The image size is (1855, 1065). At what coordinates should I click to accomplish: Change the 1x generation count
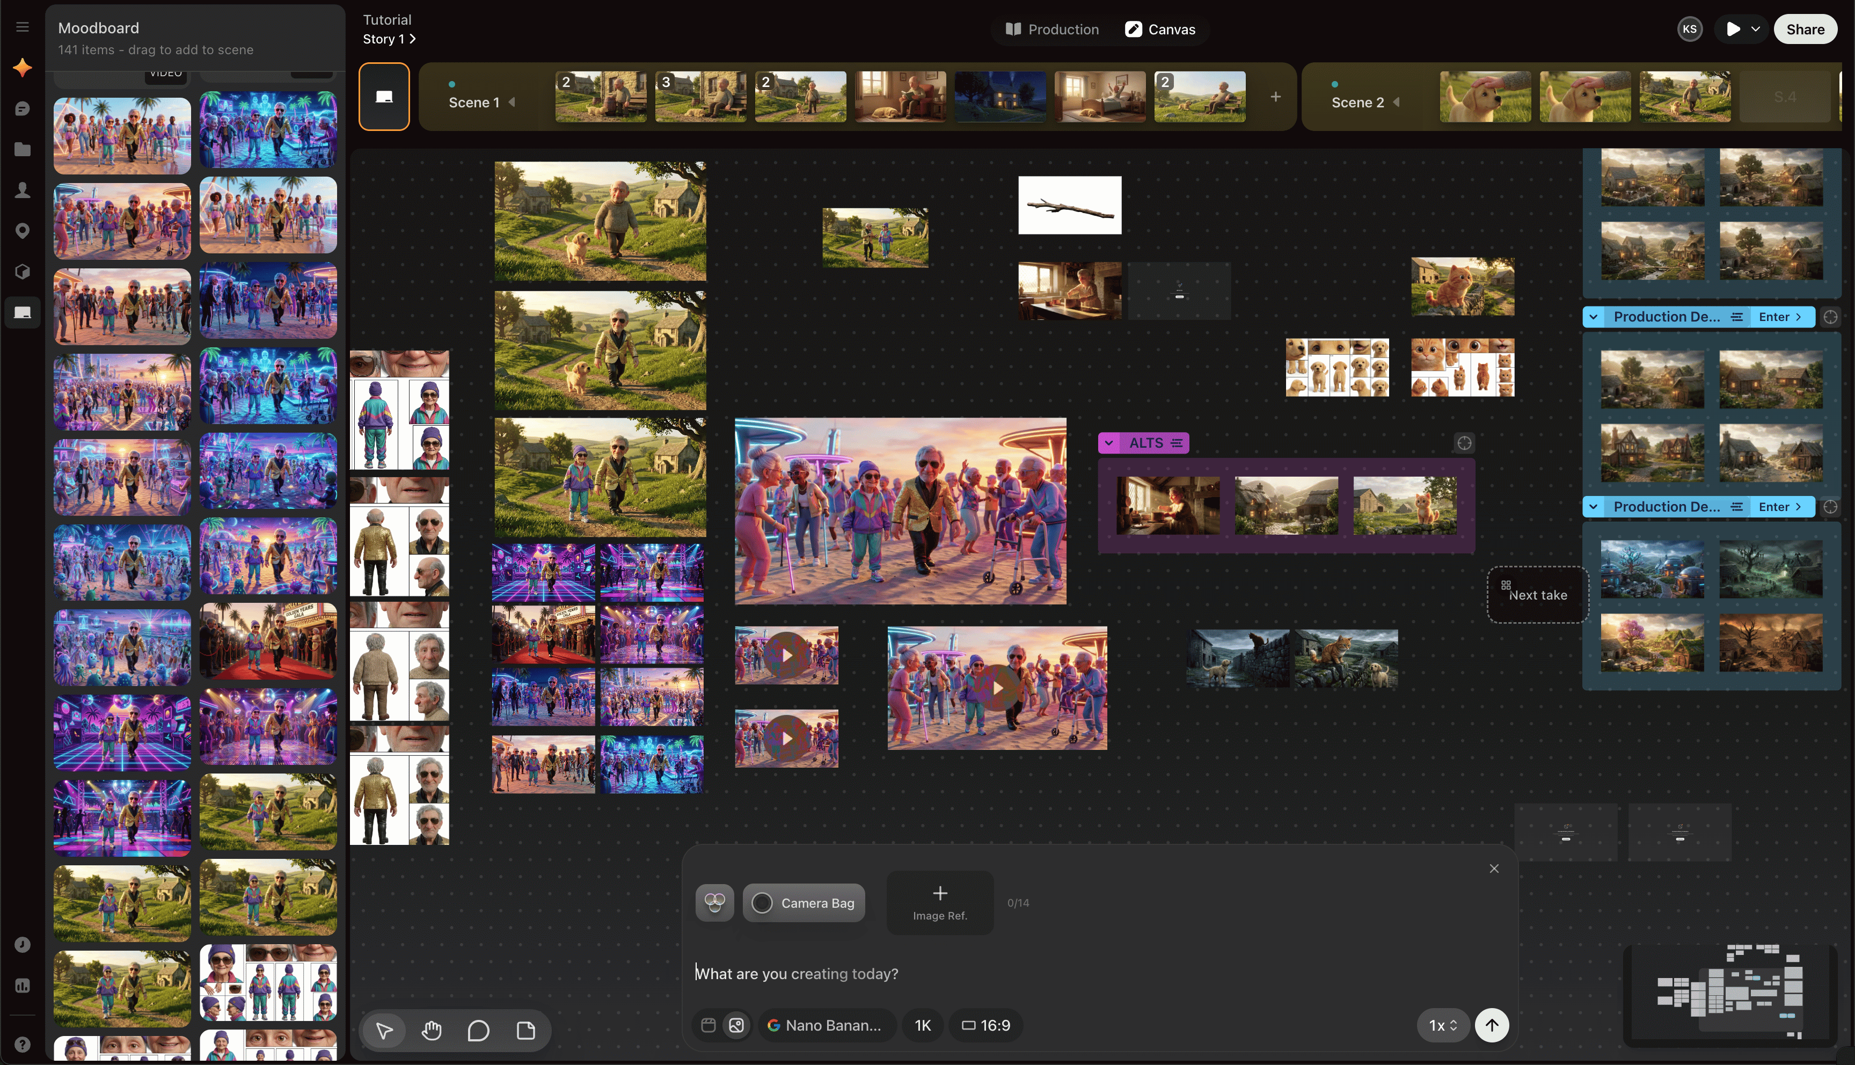(1443, 1025)
